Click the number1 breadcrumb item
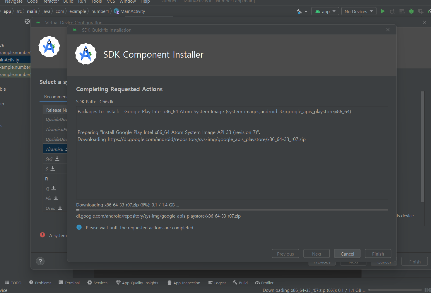431x293 pixels. (100, 11)
